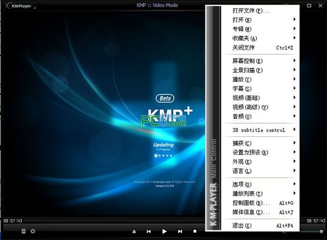
Task: Click the Beta badge on splash
Action: 165,98
